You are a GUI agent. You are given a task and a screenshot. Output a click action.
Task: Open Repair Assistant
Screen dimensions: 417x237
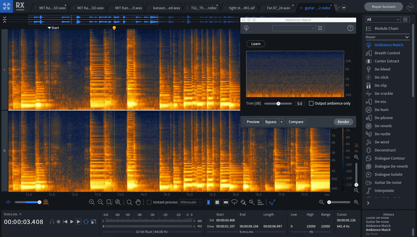[383, 6]
